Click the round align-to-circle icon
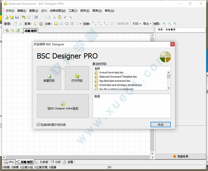Image resolution: width=208 pixels, height=171 pixels. point(36,24)
